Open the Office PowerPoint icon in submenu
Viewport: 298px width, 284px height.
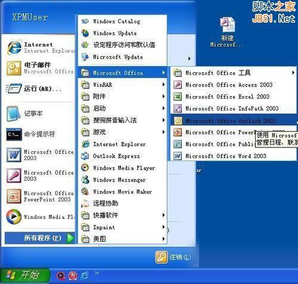click(x=178, y=132)
